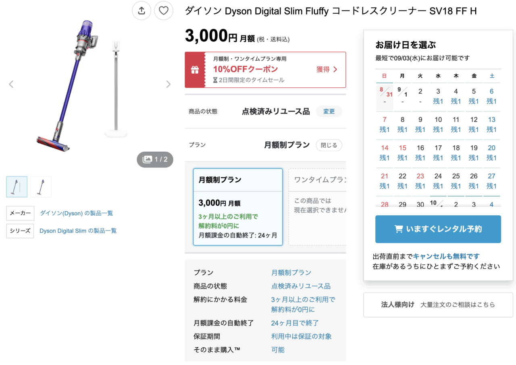Collapse plan options with 閉じる button
The width and height of the screenshot is (516, 365).
pyautogui.click(x=329, y=145)
